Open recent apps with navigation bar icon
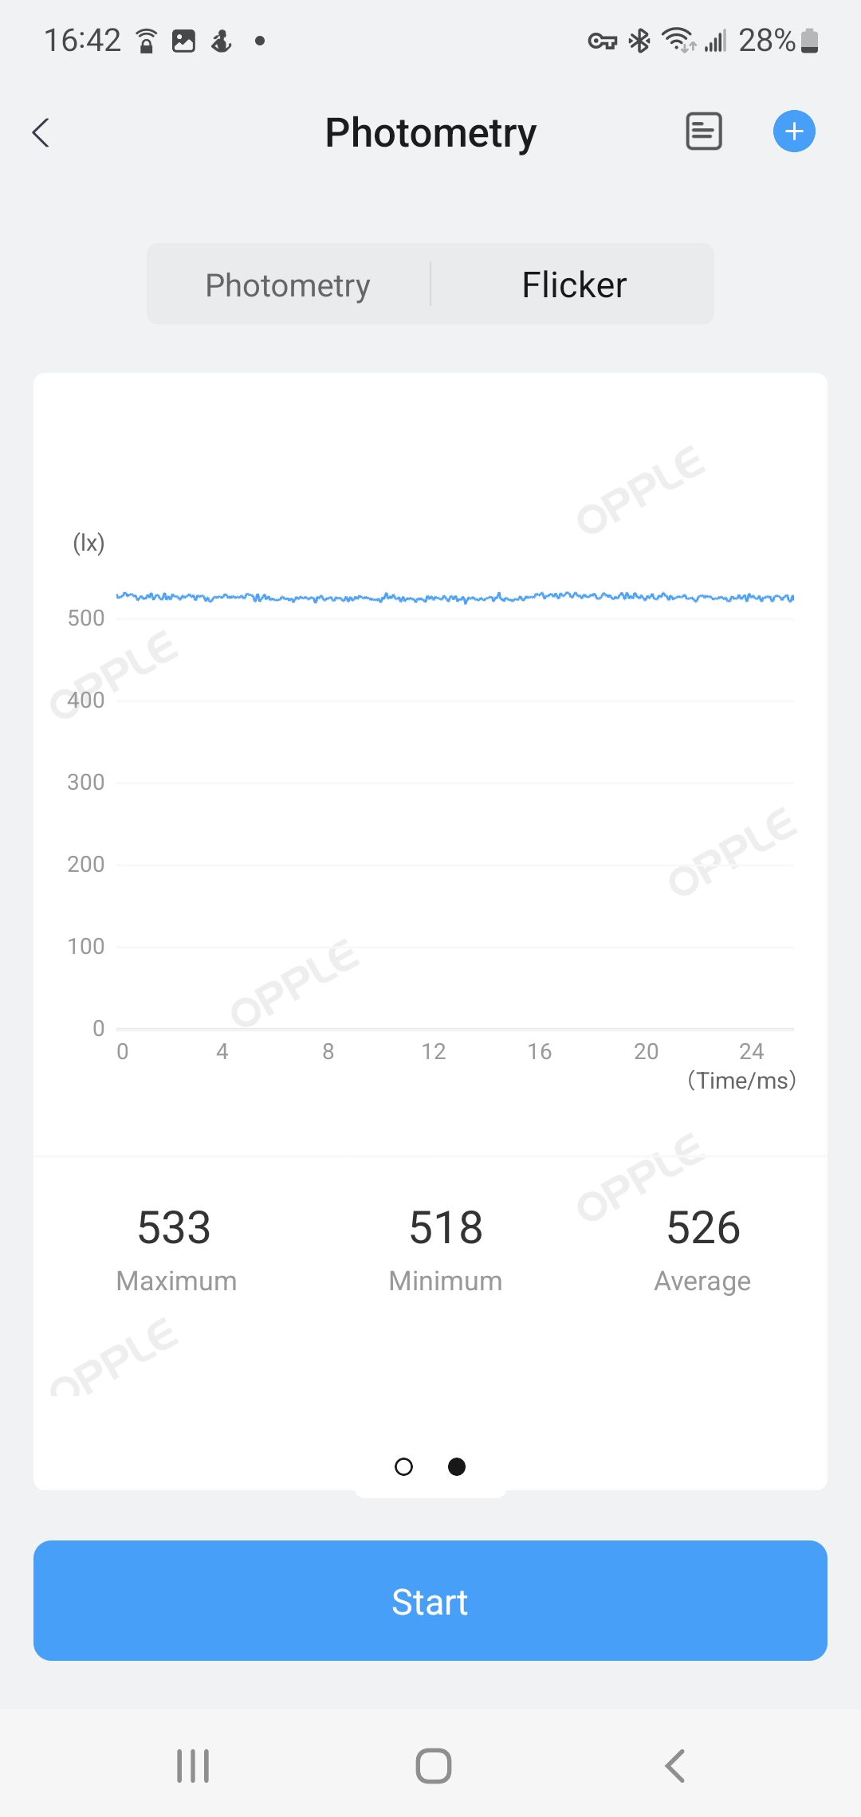The height and width of the screenshot is (1817, 861). click(193, 1766)
